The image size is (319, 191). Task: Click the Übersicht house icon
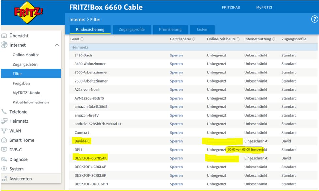[x=4, y=36]
